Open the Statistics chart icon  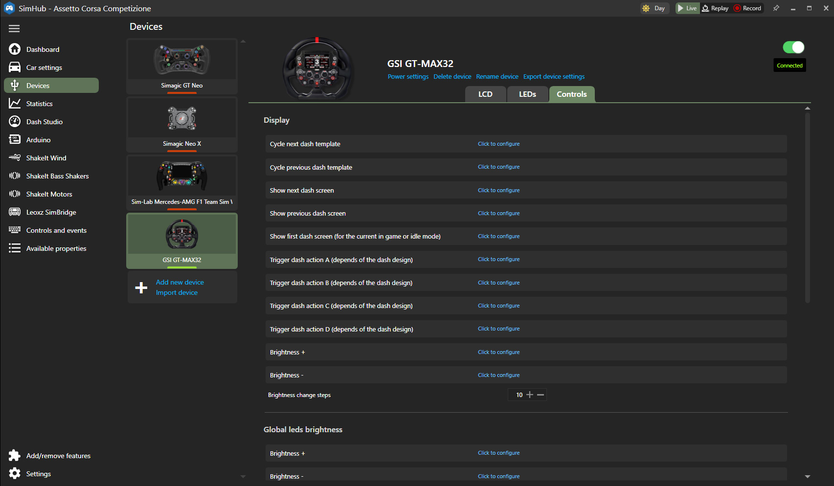point(15,104)
